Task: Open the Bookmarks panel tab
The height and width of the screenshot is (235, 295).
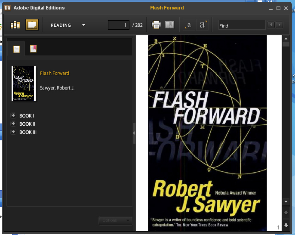Action: coord(33,49)
